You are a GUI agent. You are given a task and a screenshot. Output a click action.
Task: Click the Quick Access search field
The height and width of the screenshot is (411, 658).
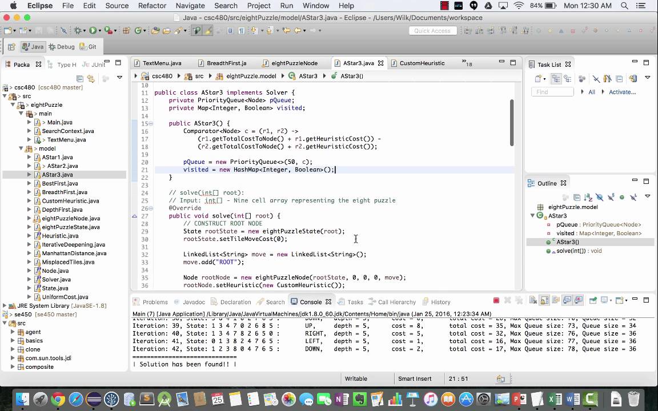pos(432,31)
